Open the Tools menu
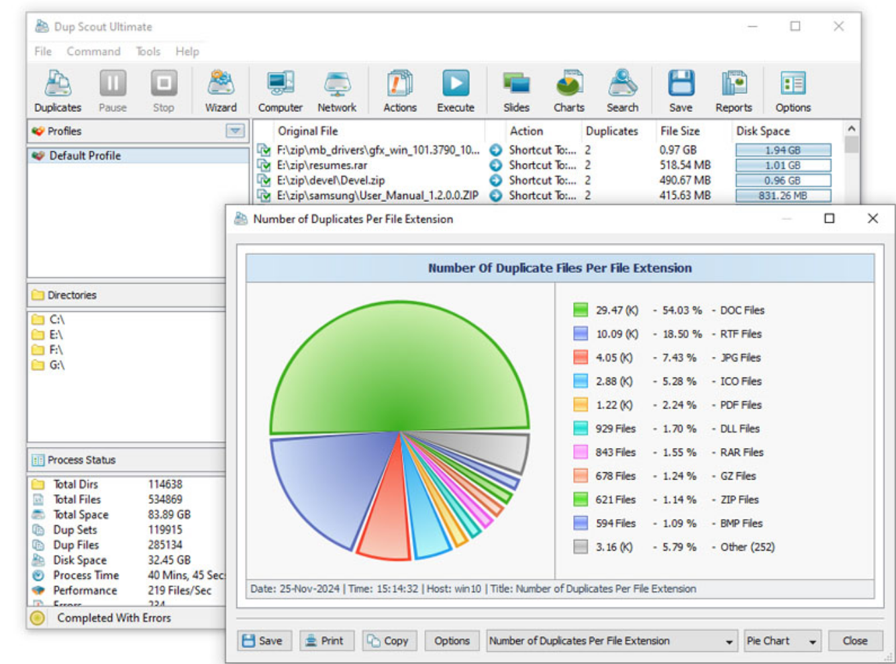 (148, 52)
